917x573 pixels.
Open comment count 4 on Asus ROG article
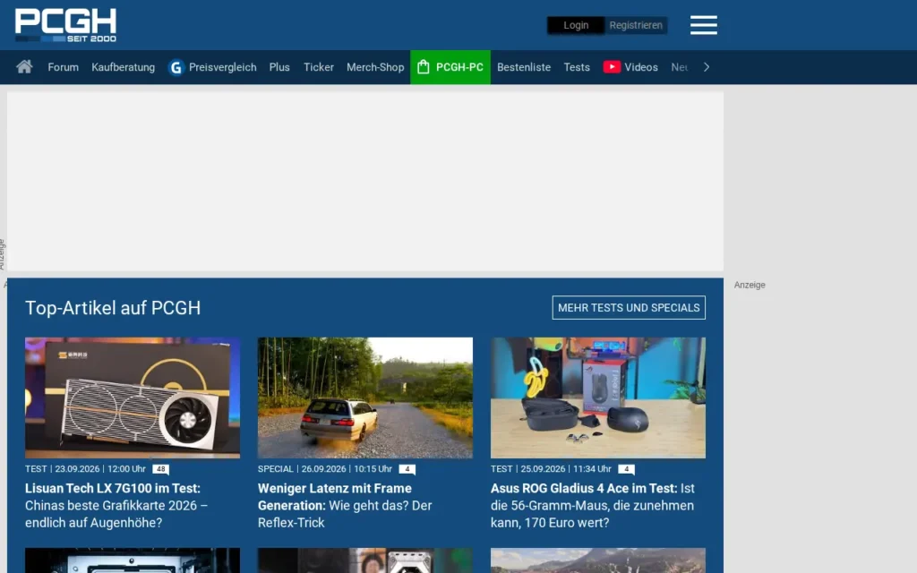(626, 469)
